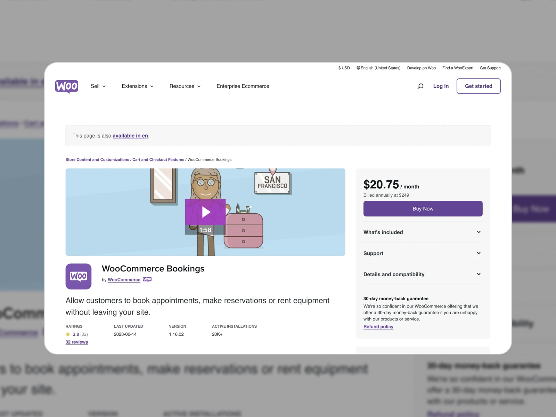Open Store Content and Customizations breadcrumb

click(97, 160)
